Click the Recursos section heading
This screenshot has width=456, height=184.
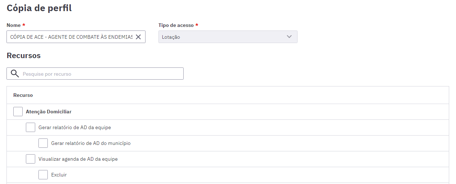click(x=24, y=56)
